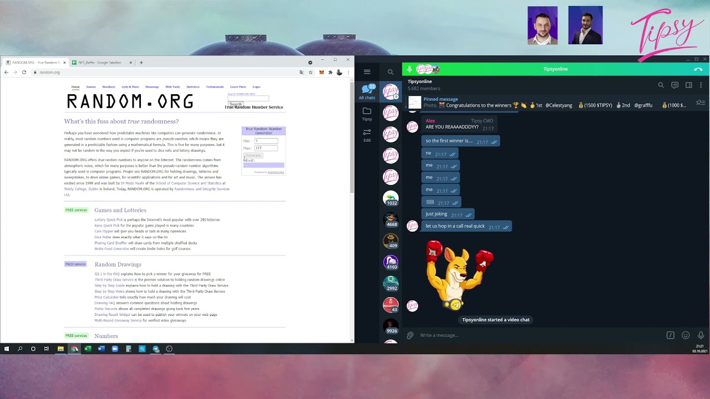Open the chat with 1032 unread badge
The image size is (710, 399).
tap(391, 198)
